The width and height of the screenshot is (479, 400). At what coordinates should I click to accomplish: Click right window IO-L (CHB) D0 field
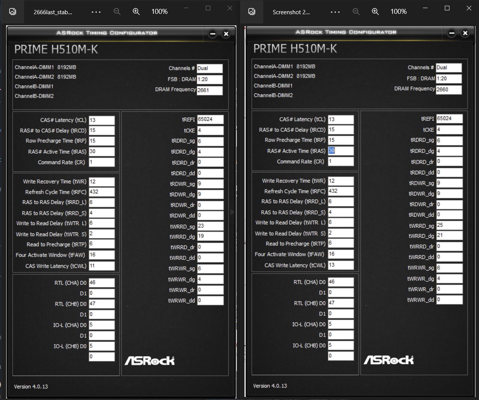point(341,345)
